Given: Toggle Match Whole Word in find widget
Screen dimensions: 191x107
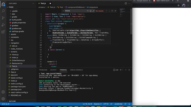Looking at the screenshot, I should [x=90, y=11].
